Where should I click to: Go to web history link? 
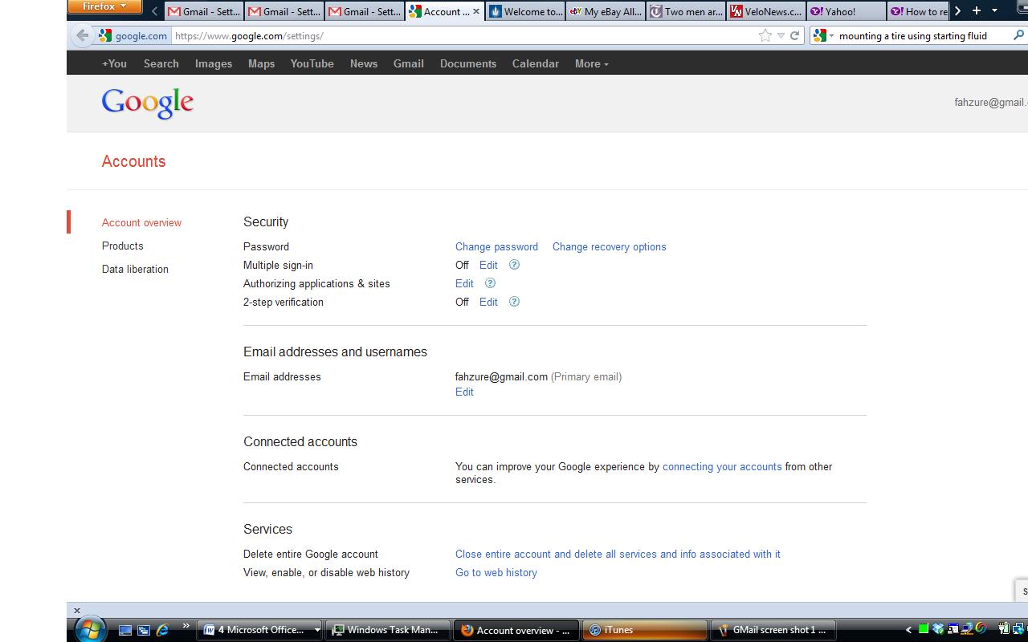(x=496, y=572)
